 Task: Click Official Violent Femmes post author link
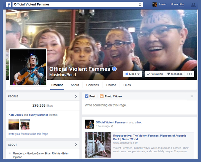coord(111,122)
